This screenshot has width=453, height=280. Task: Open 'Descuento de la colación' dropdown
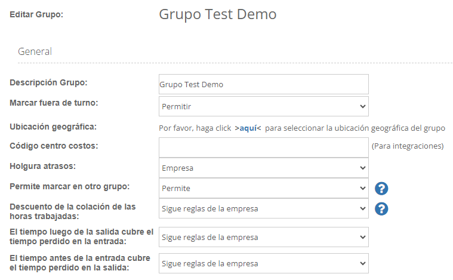click(263, 208)
